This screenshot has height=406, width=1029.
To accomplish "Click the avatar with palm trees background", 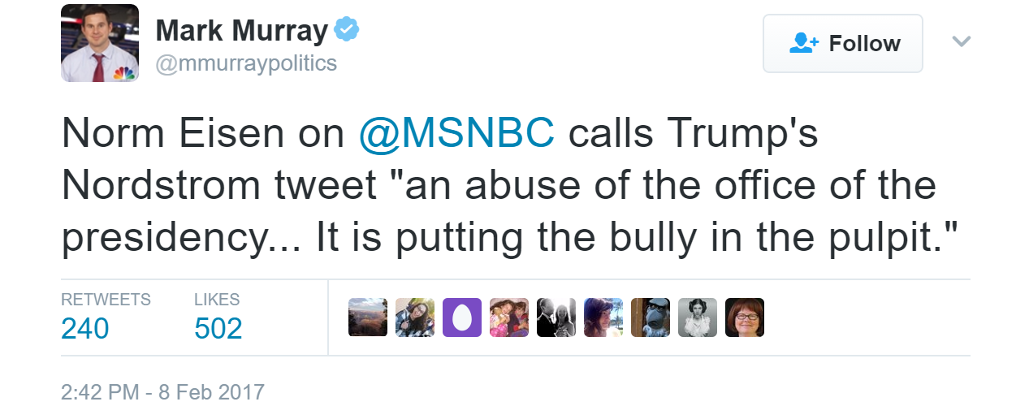I will 603,317.
